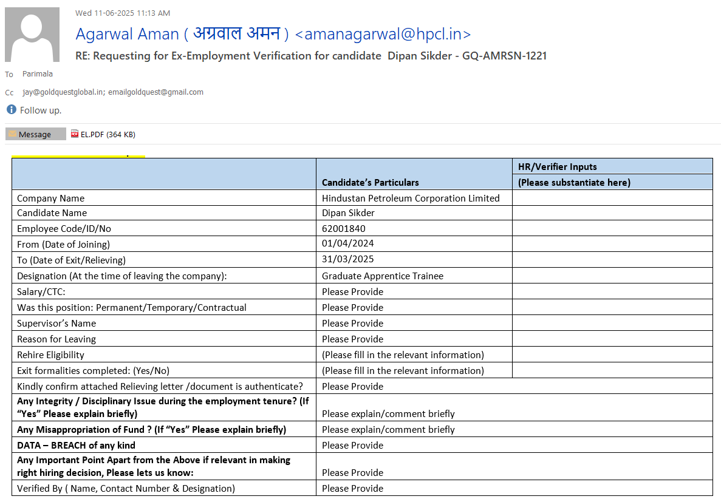
Task: Click the Verified By 'Please Provide' cell
Action: [x=352, y=488]
